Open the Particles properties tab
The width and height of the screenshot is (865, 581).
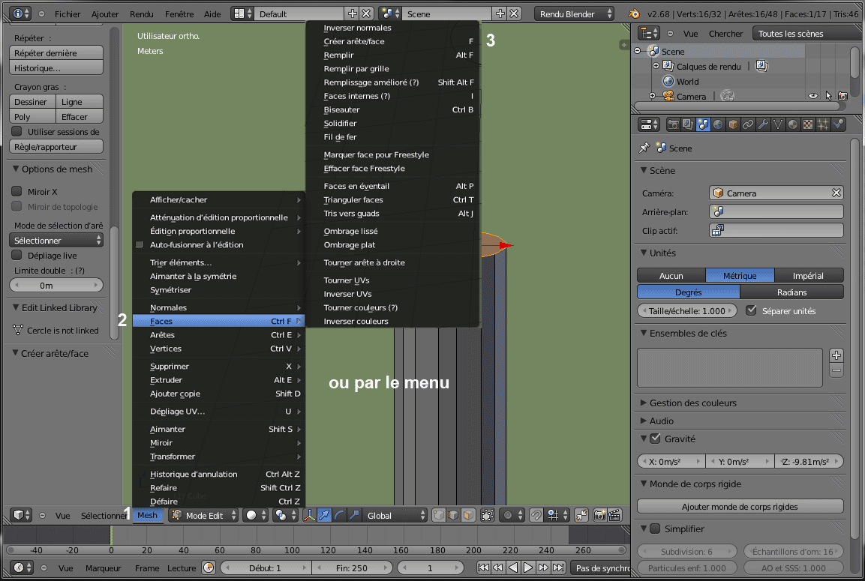click(x=822, y=124)
